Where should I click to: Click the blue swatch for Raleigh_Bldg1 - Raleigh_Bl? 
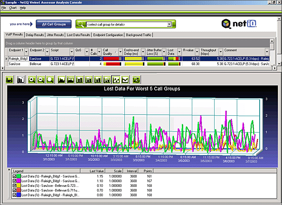click(19, 195)
